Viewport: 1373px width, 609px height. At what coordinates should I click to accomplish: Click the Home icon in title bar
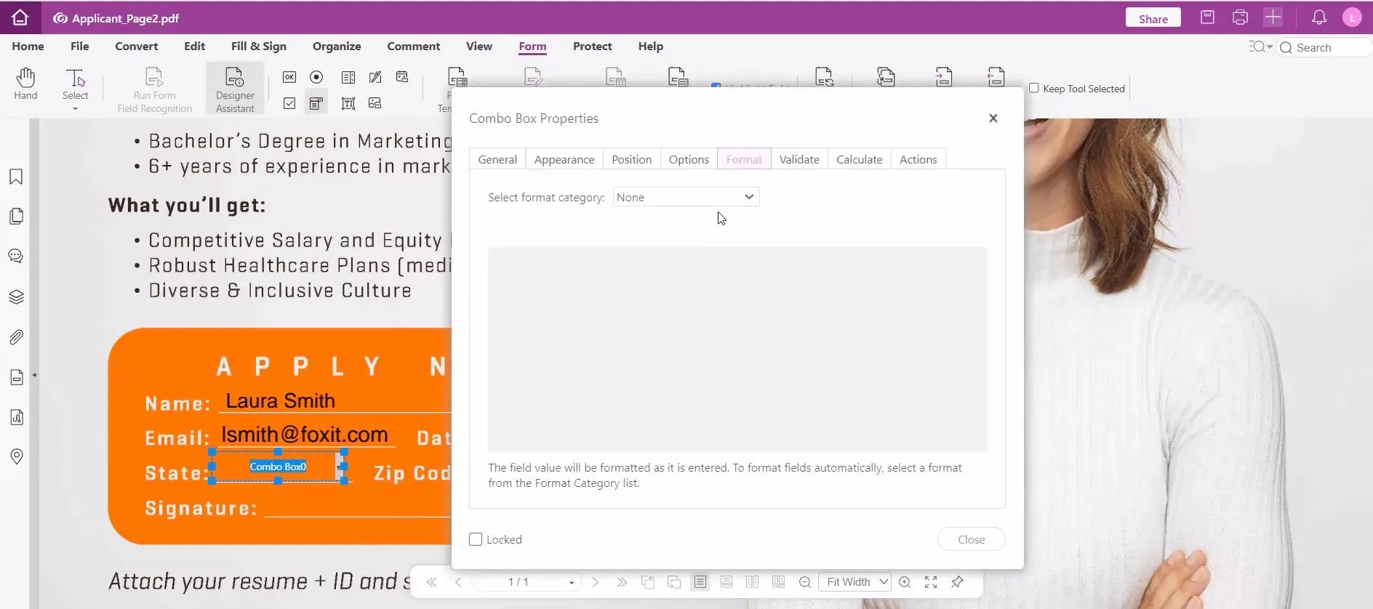coord(20,17)
